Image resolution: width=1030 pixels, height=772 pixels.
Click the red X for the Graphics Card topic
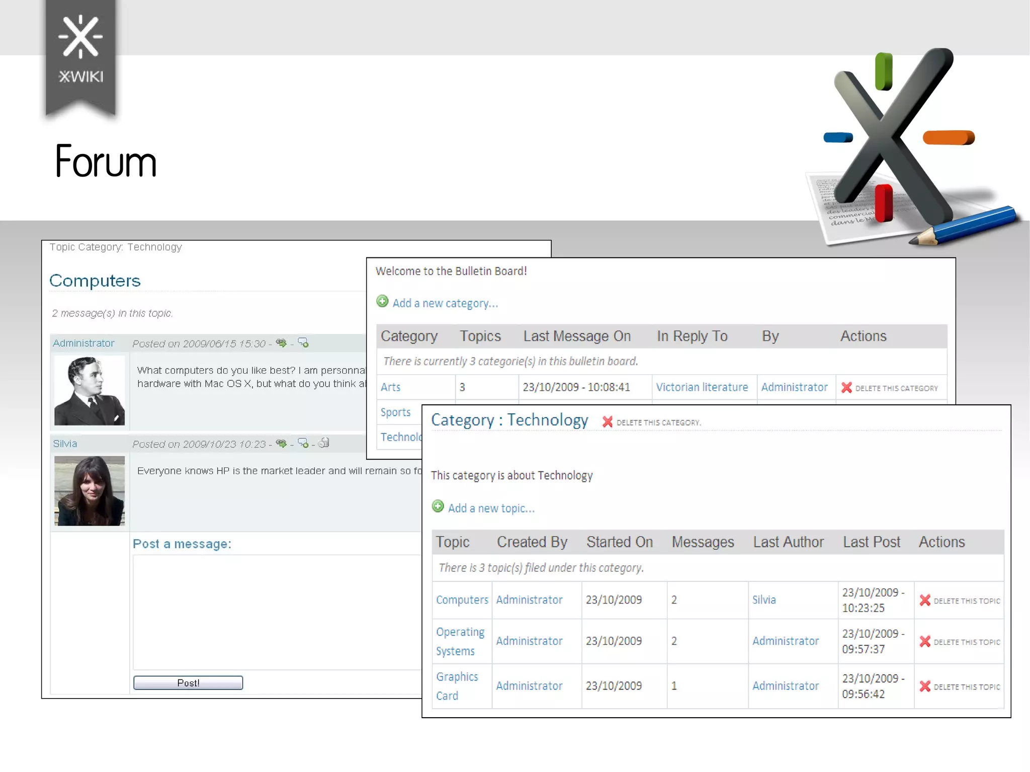click(x=925, y=686)
